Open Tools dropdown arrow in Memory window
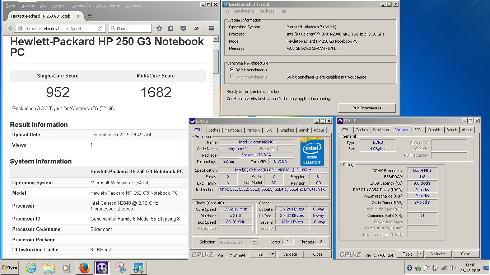 [x=420, y=254]
